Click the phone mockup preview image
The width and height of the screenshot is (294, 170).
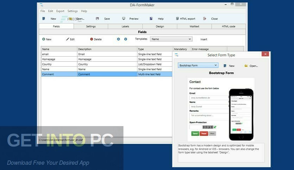click(x=241, y=115)
